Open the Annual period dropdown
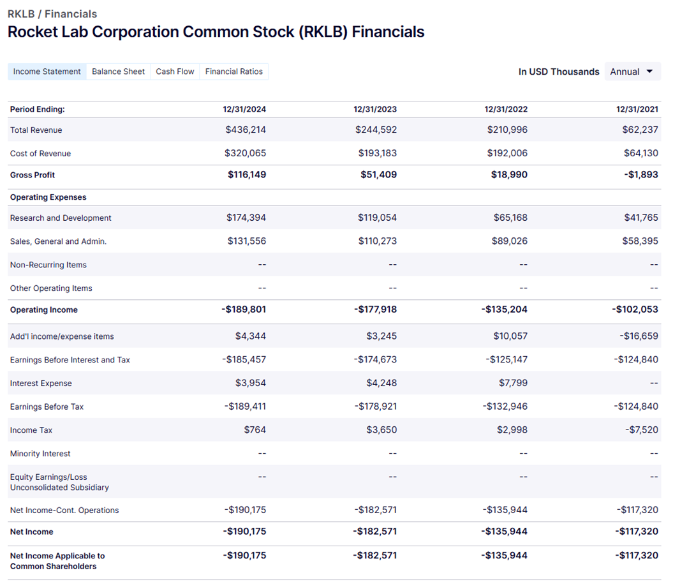 [x=631, y=71]
